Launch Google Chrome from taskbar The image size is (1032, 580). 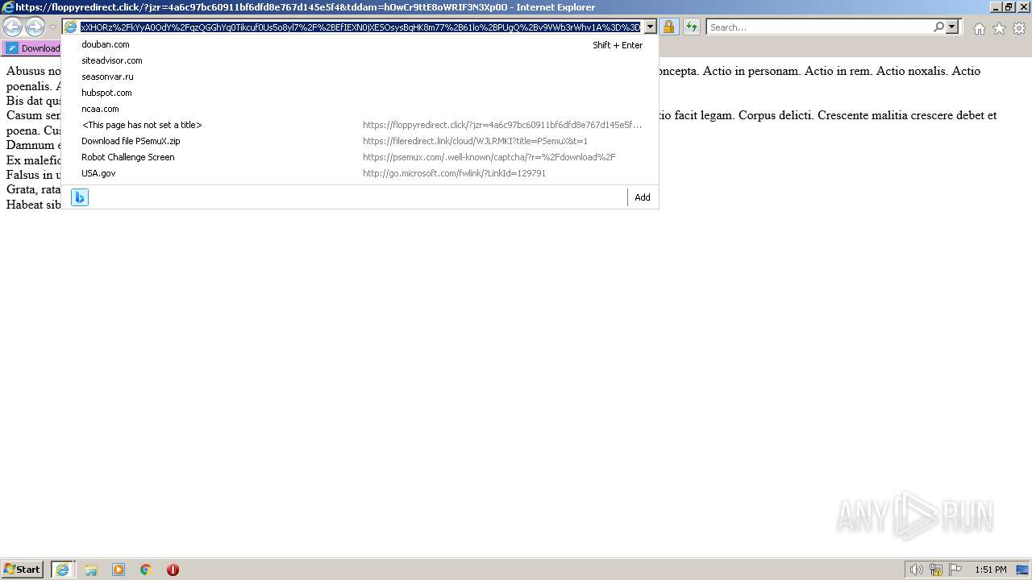tap(146, 570)
